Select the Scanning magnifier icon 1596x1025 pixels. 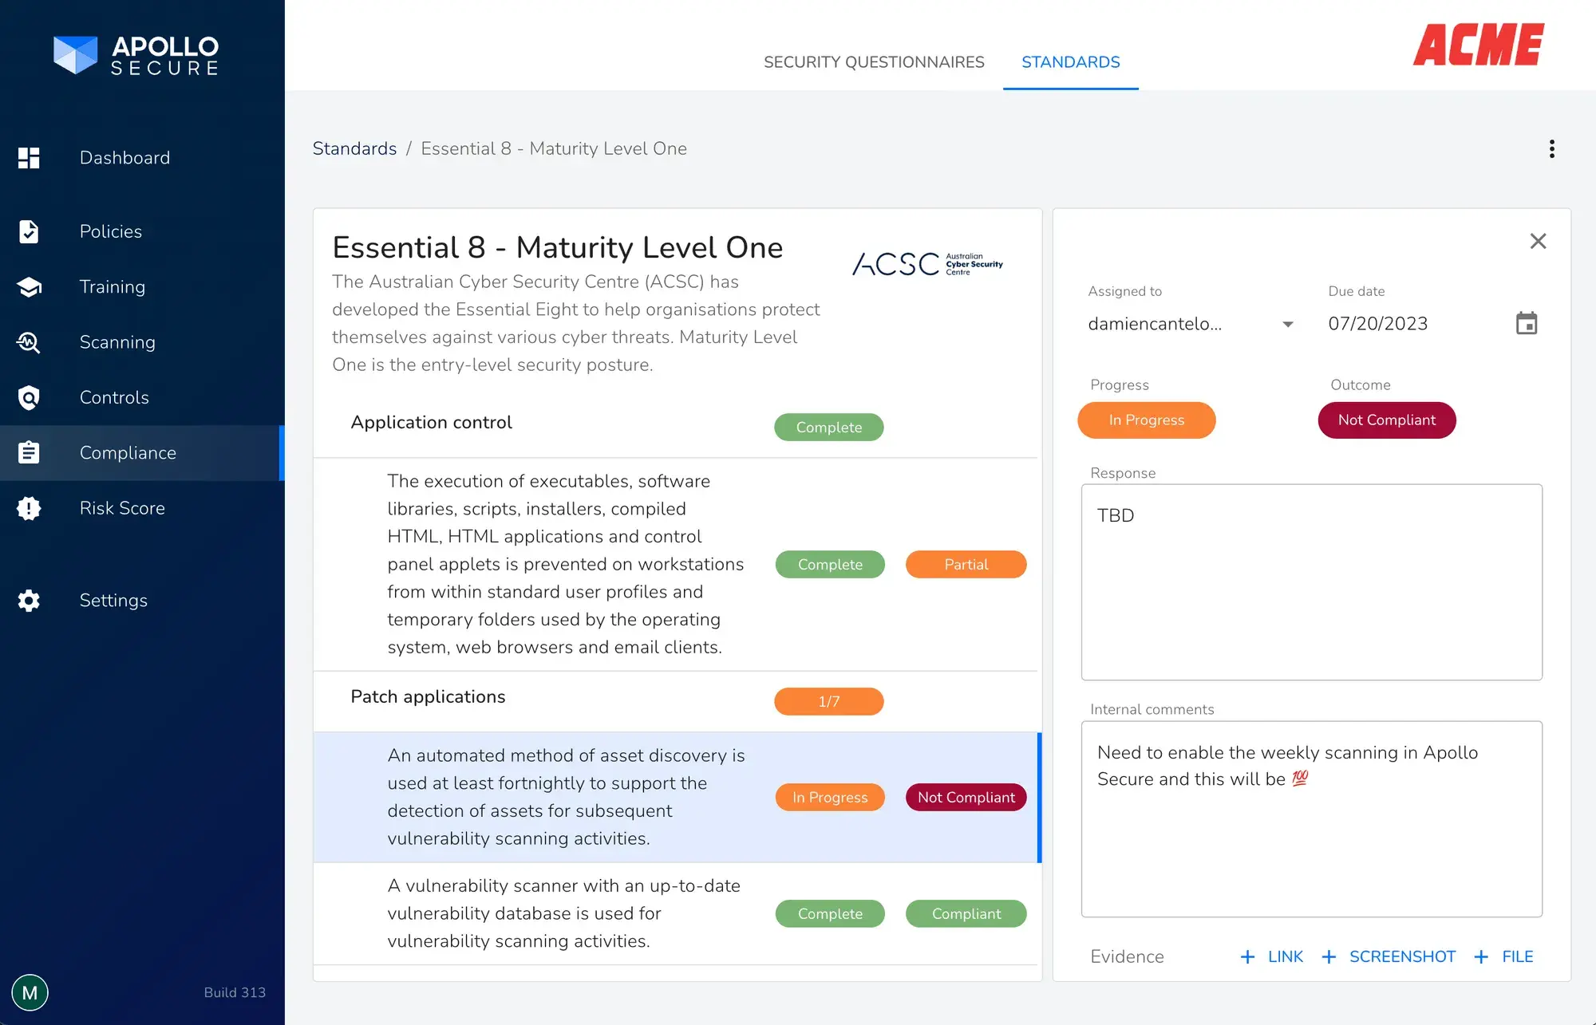click(29, 342)
